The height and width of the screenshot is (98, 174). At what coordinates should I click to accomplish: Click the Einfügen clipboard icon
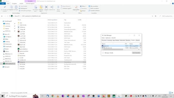click(x=16, y=7)
